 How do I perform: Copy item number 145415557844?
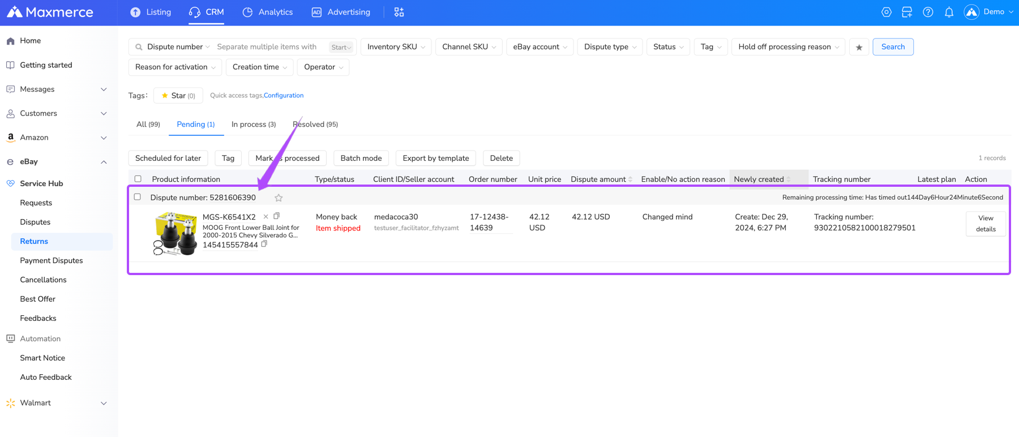(264, 244)
